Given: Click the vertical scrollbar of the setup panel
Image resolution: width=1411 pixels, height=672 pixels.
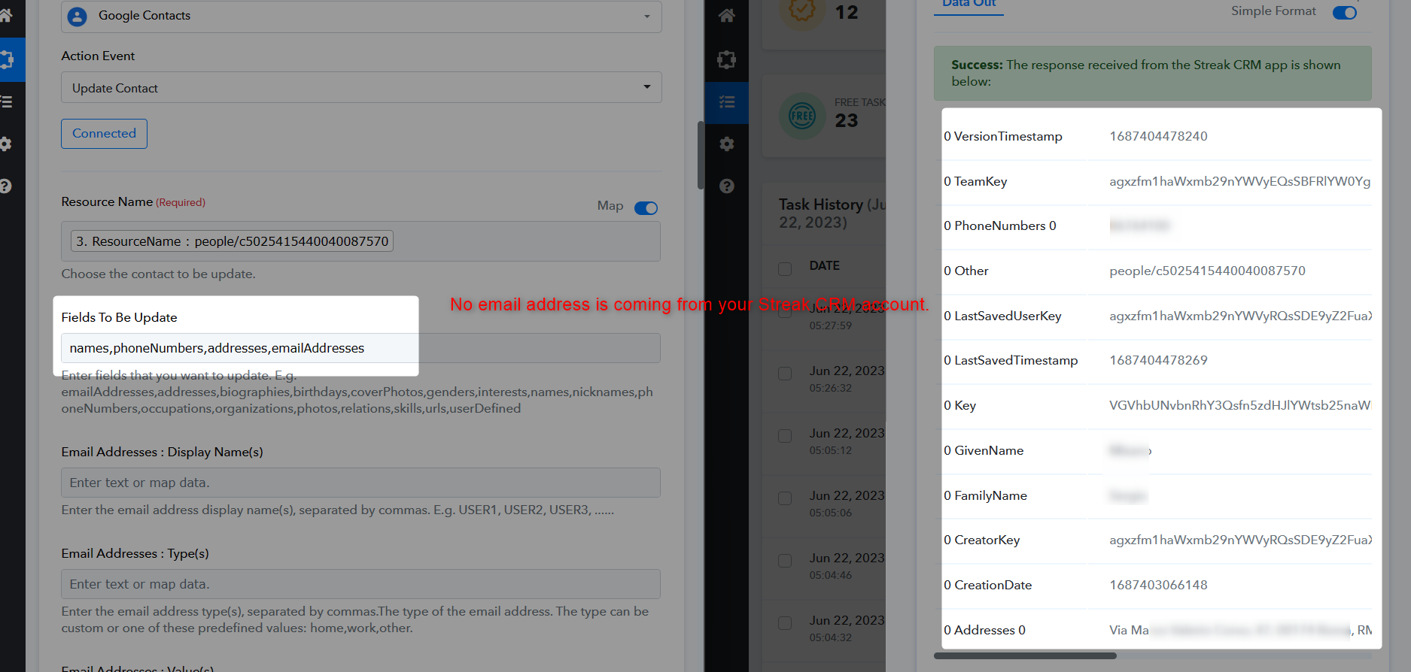Looking at the screenshot, I should pyautogui.click(x=701, y=154).
